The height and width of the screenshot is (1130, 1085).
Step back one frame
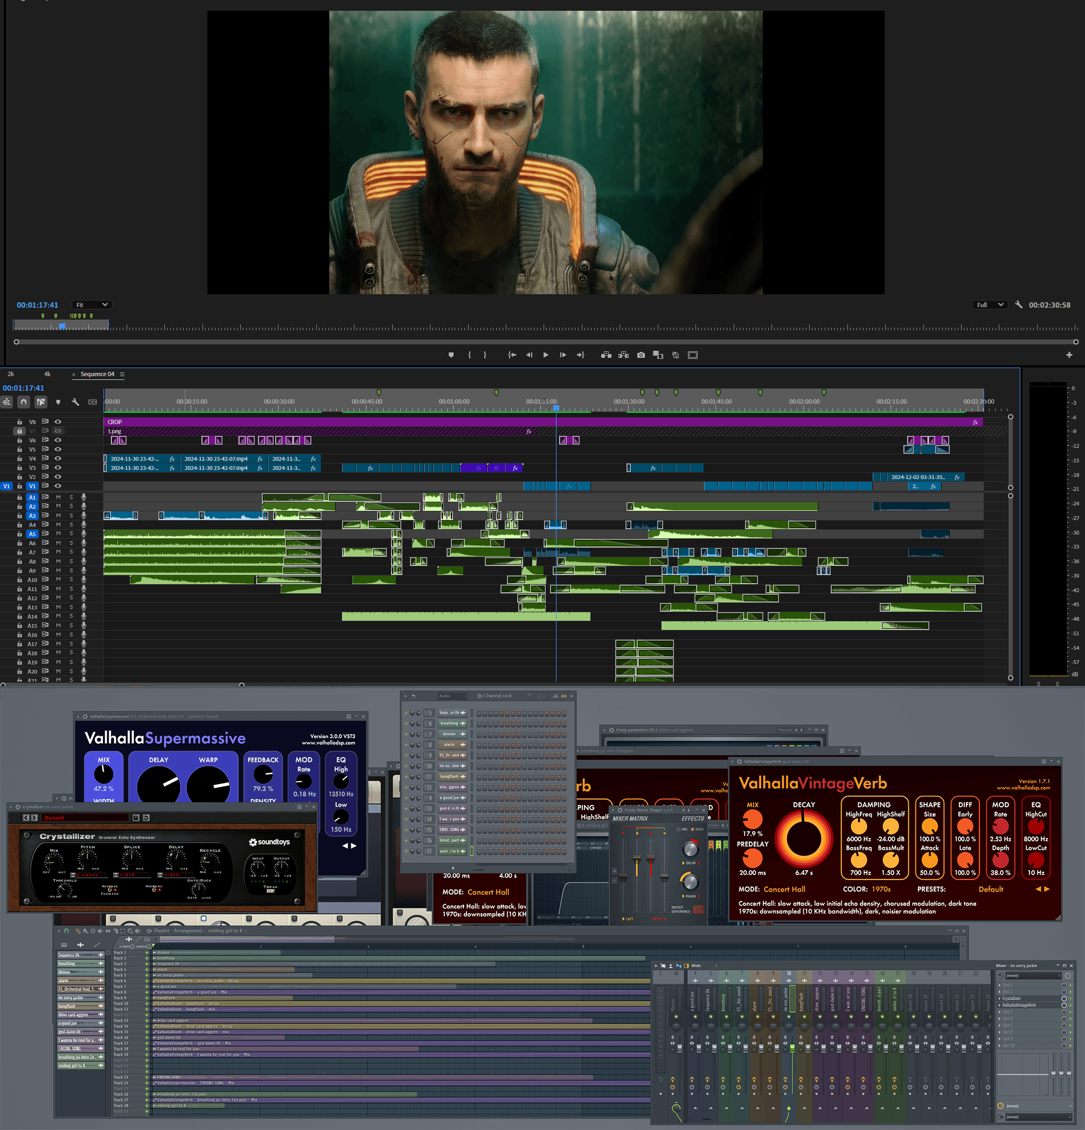coord(529,355)
